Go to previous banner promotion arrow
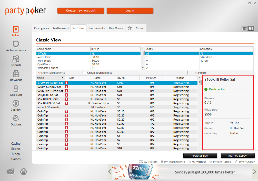Image resolution: width=258 pixels, height=181 pixels. pos(110,172)
